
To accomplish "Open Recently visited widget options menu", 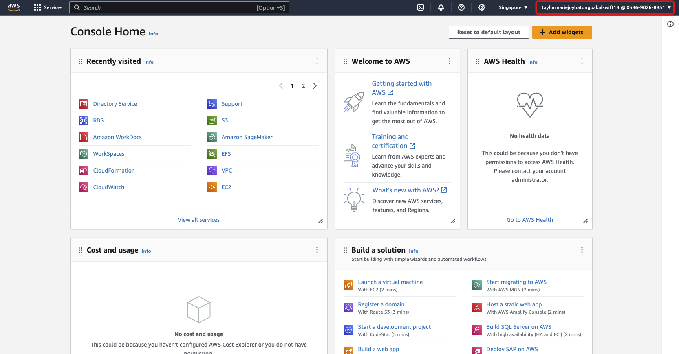I will coord(317,61).
